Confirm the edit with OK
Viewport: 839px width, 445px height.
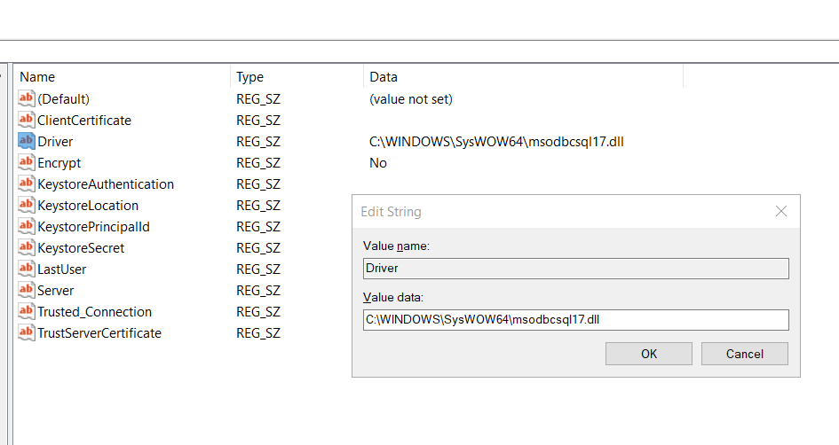click(649, 354)
